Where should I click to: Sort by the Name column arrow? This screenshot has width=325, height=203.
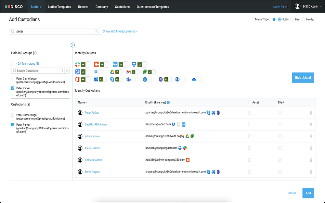coord(86,103)
